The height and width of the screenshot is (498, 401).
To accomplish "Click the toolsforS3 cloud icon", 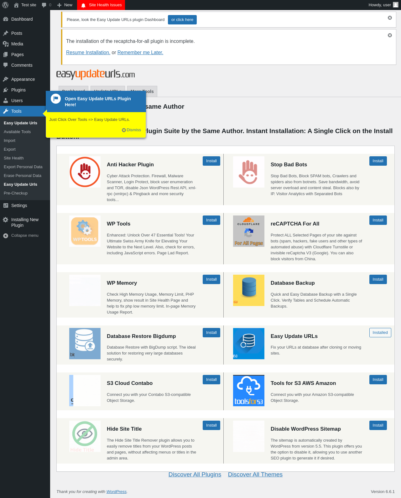I will pyautogui.click(x=249, y=391).
